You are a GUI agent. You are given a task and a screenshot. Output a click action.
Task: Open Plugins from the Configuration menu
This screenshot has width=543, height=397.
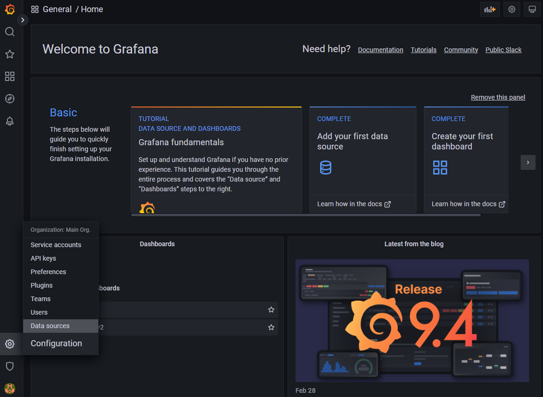tap(61, 285)
